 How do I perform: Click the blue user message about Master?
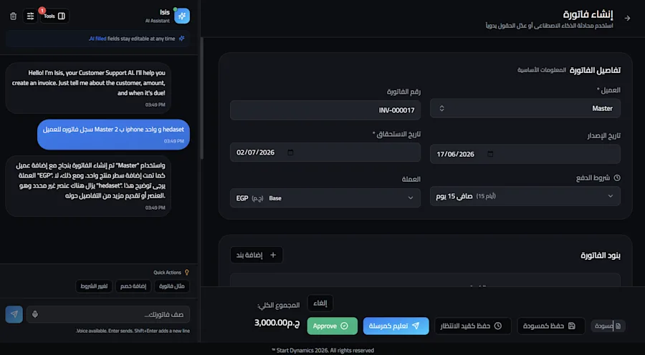113,135
